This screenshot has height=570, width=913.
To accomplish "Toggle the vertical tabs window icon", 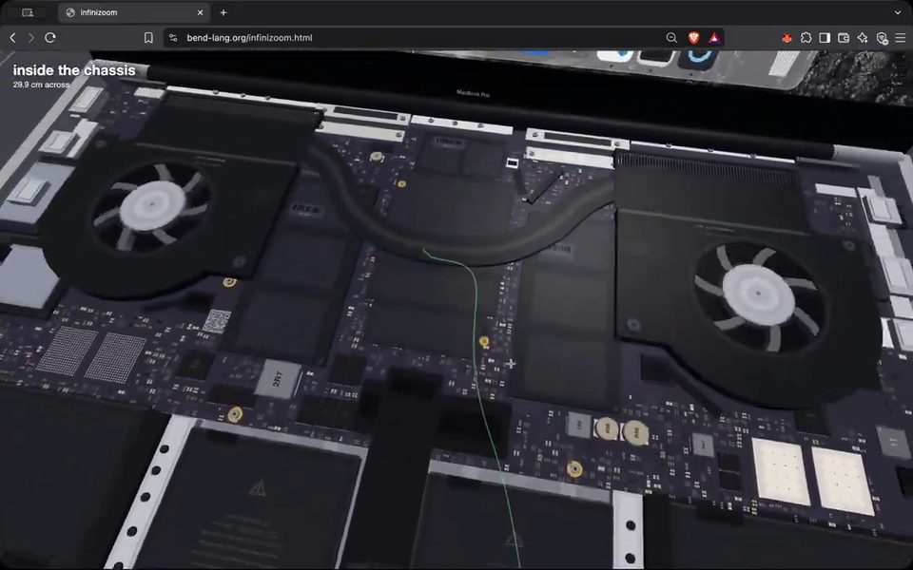I will point(28,12).
